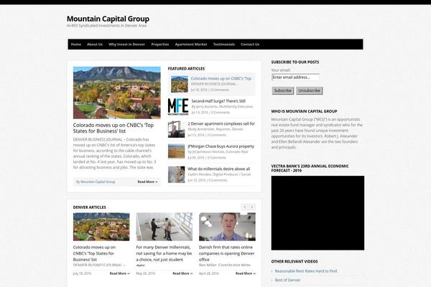This screenshot has height=287, width=431.
Task: Open the Properties menu item
Action: coord(160,44)
